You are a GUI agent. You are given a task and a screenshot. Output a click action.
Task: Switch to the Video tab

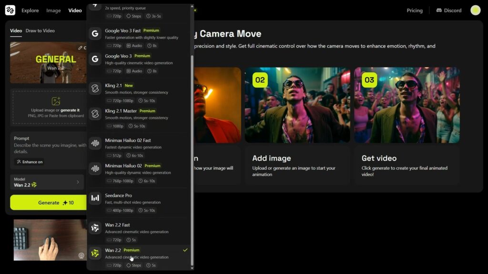[x=16, y=31]
